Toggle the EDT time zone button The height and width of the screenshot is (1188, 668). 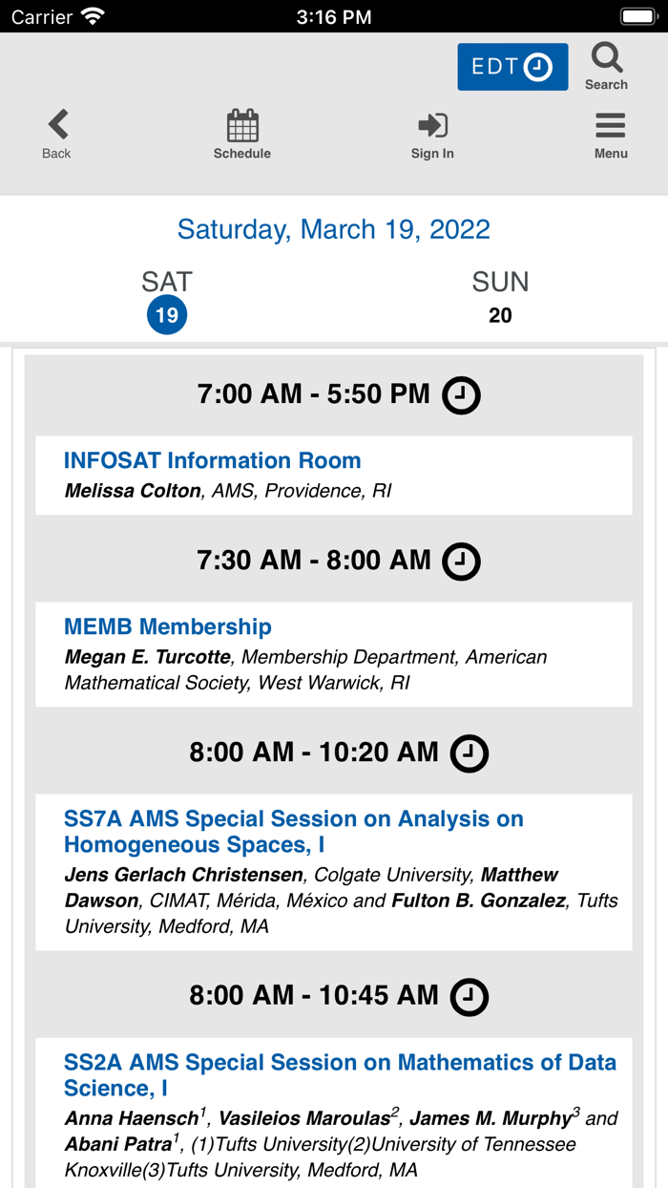(x=512, y=67)
